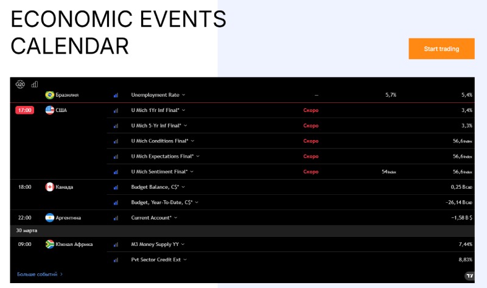The height and width of the screenshot is (288, 487).
Task: Click the Canada flag icon
Action: (50, 187)
